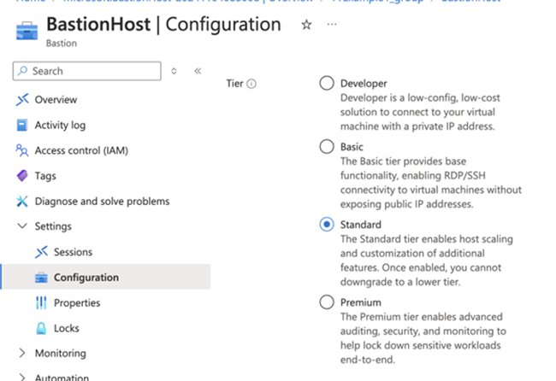Collapse the Settings section
Viewport: 556px width, 381px height.
22,226
